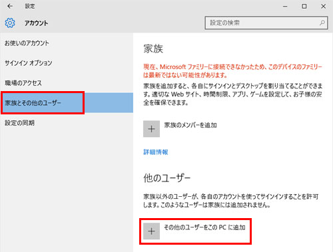
Task: Click 家族のメンバーを追加 label
Action: (190, 125)
